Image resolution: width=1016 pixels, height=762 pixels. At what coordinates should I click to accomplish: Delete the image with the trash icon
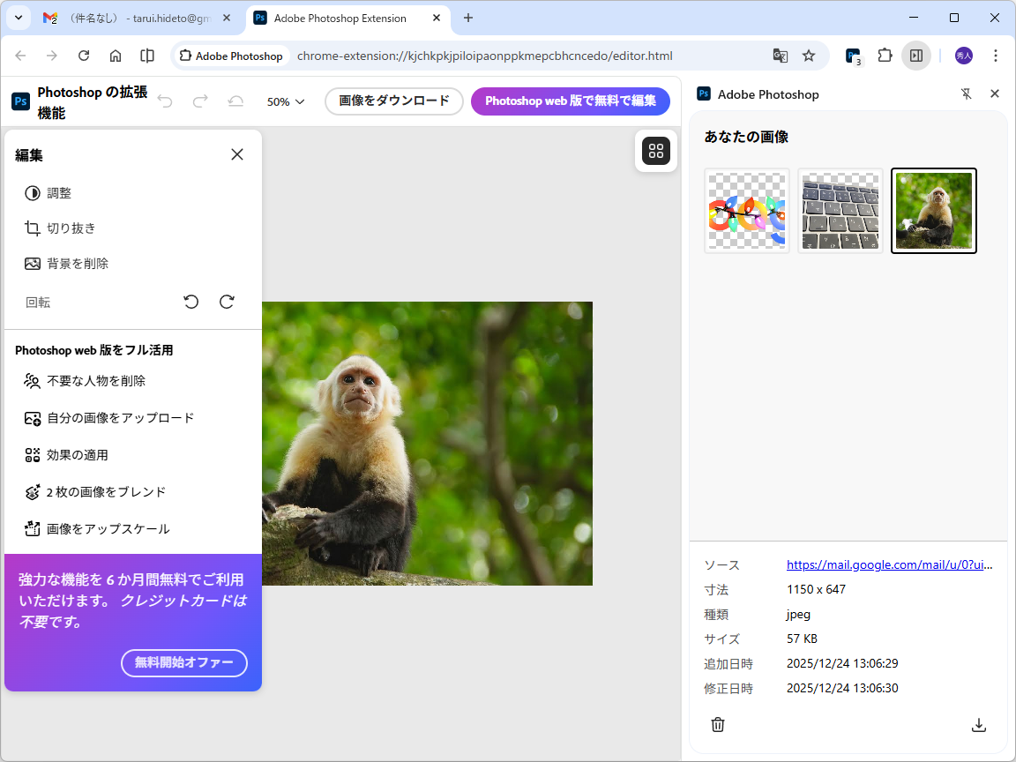[718, 724]
